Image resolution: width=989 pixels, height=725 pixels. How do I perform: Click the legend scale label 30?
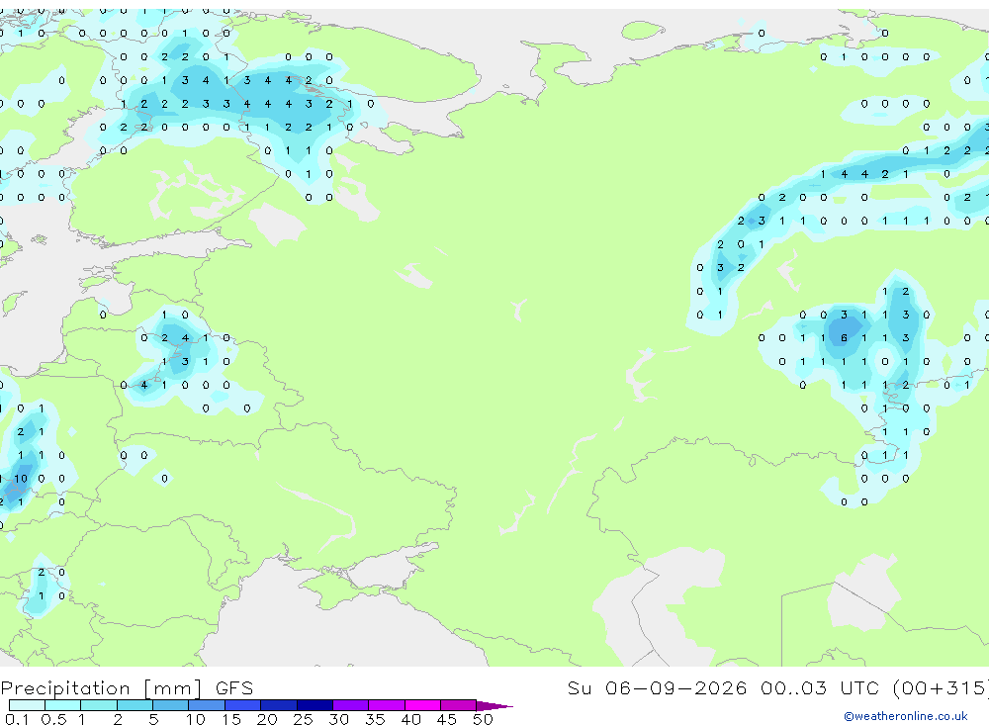coord(338,719)
